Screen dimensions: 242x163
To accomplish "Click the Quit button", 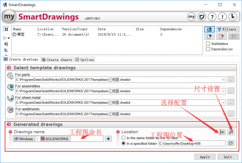I will pos(228,157).
